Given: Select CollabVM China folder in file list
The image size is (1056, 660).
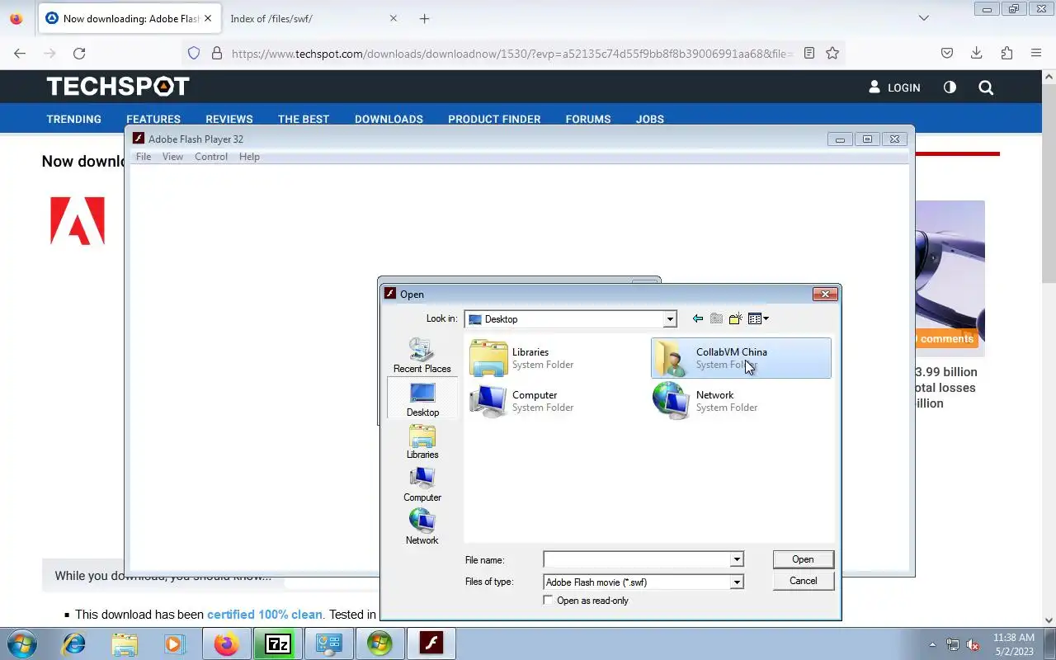Looking at the screenshot, I should (x=741, y=358).
